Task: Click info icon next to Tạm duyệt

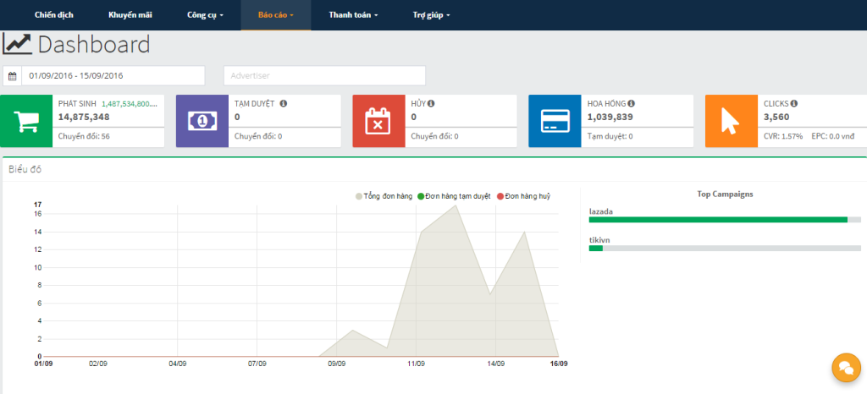Action: pyautogui.click(x=283, y=103)
